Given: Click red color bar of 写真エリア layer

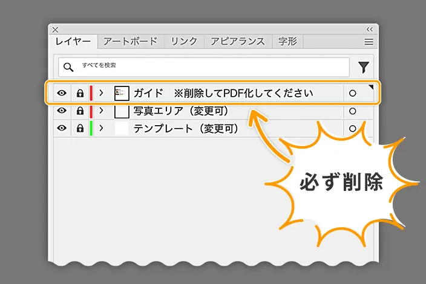Looking at the screenshot, I should pos(91,111).
